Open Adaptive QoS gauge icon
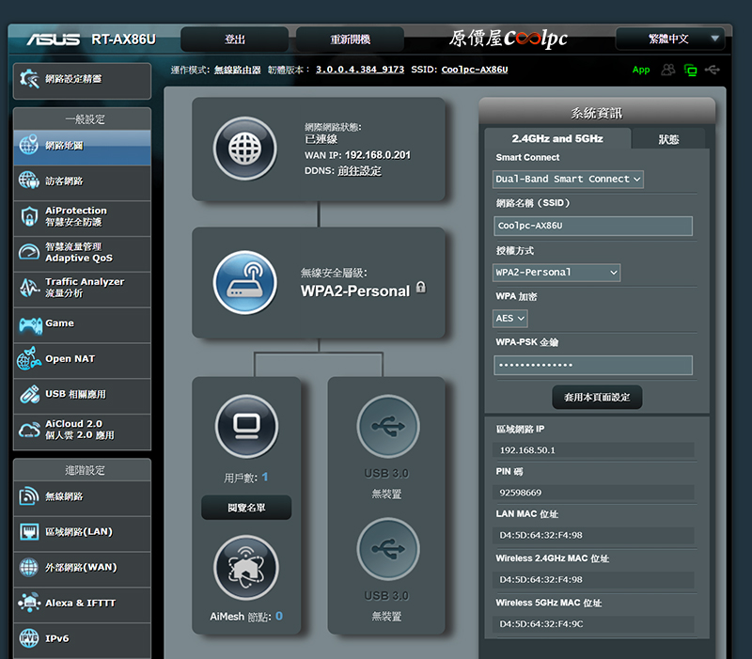This screenshot has height=659, width=752. click(29, 252)
